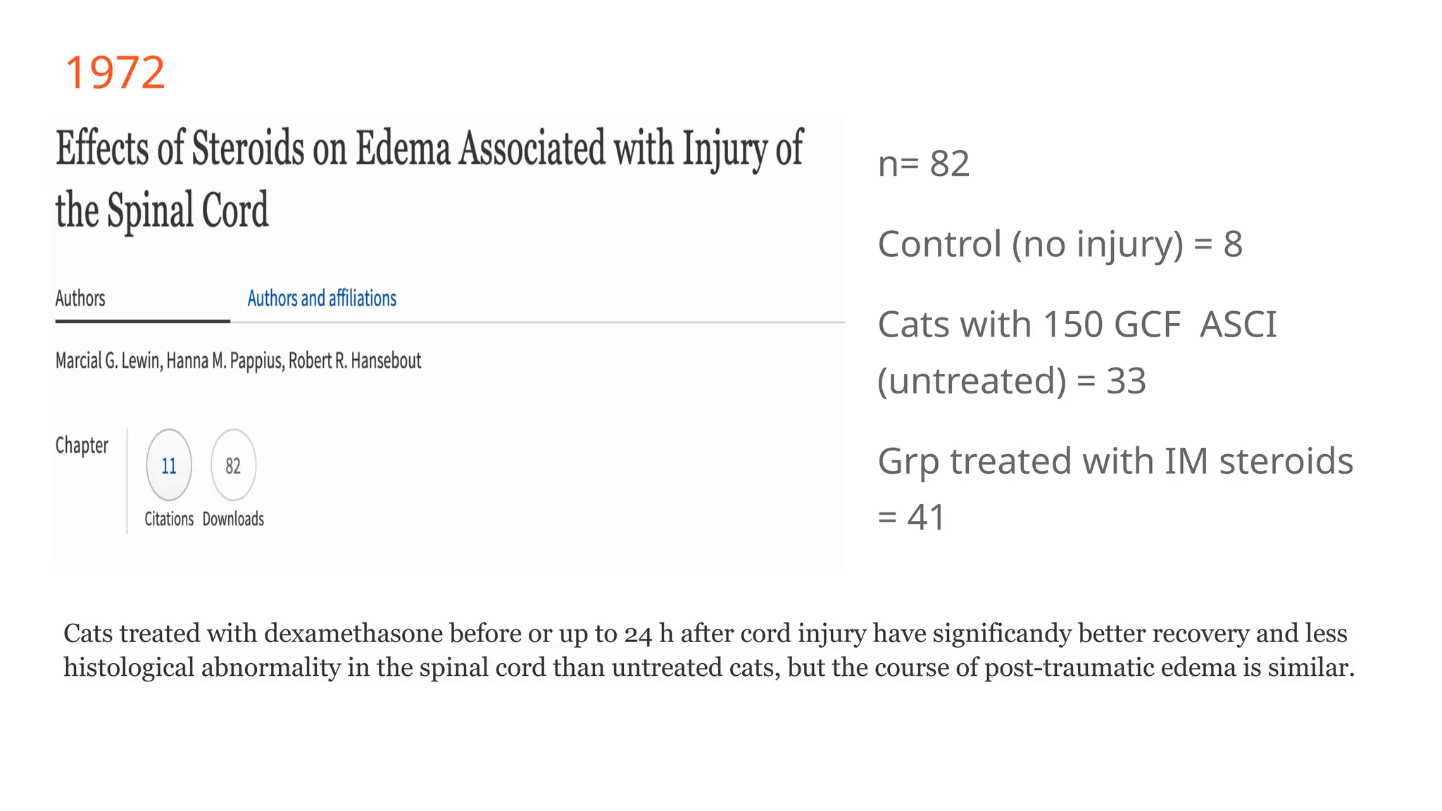The image size is (1442, 811).
Task: Select the Control (no injury) = 8 line
Action: pyautogui.click(x=1060, y=244)
